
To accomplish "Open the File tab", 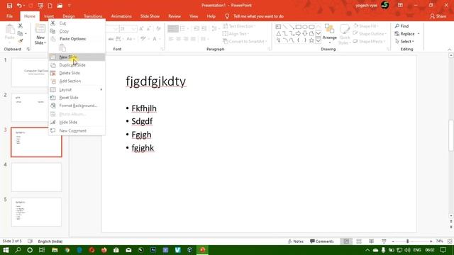I will (9, 16).
